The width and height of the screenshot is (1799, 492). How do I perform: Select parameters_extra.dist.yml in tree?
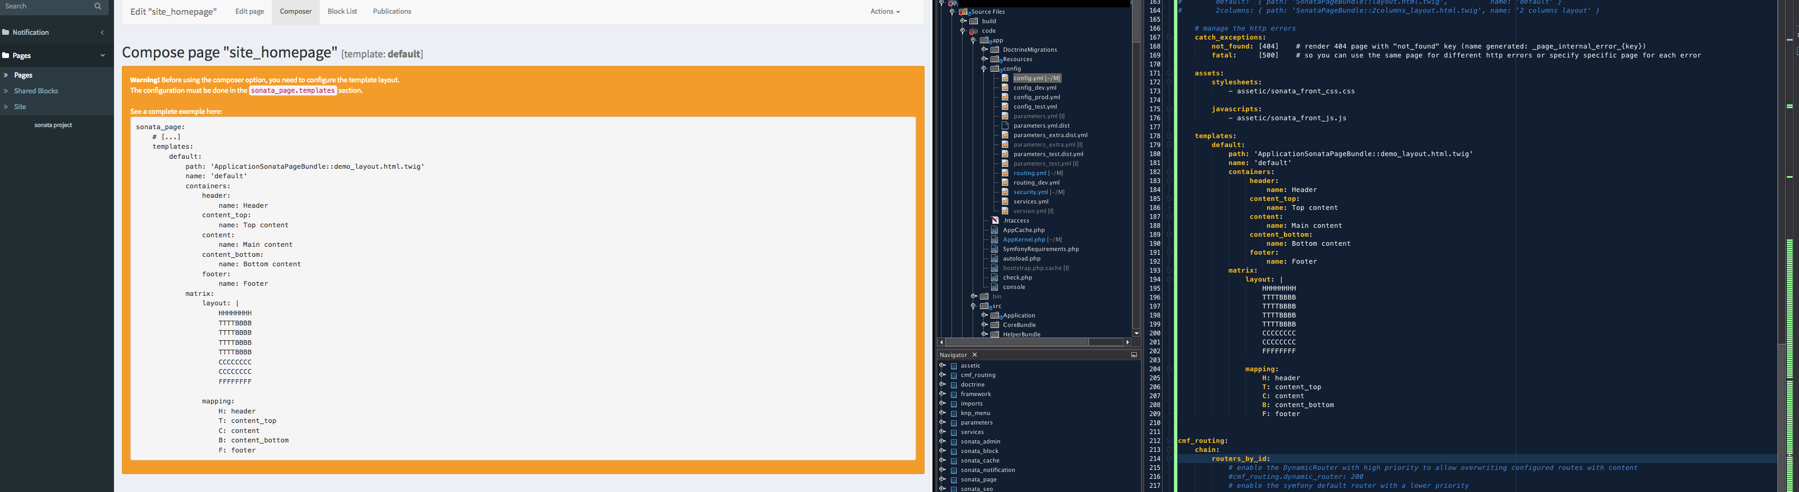coord(1050,136)
